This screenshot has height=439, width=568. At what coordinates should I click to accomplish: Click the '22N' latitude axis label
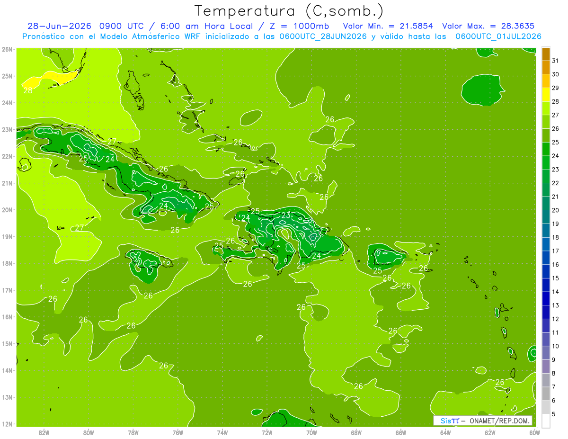pyautogui.click(x=8, y=156)
